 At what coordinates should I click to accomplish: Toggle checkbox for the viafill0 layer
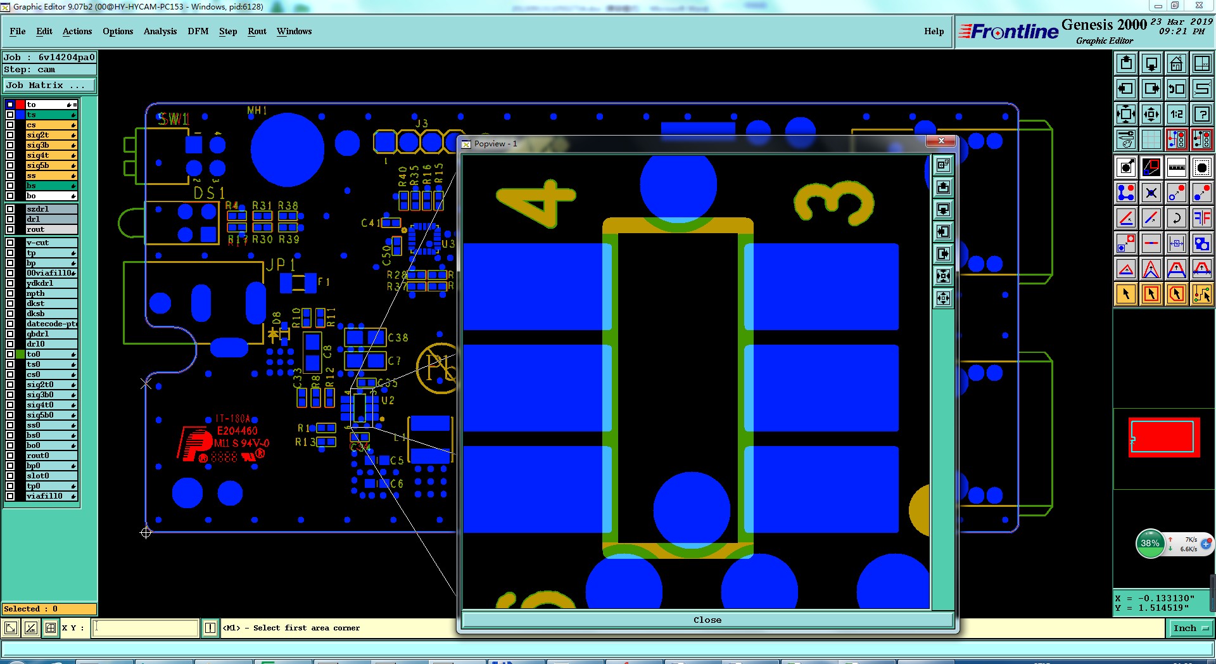coord(10,496)
